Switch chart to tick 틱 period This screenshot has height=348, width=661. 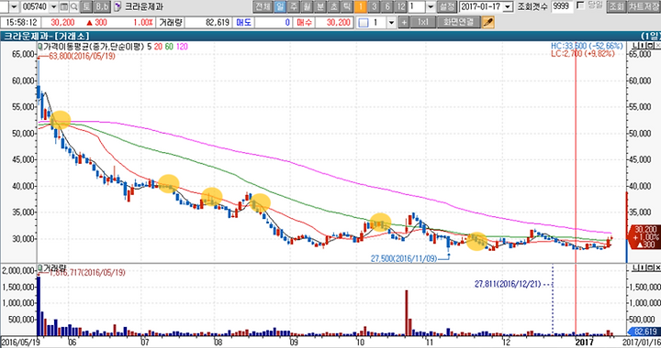[346, 6]
